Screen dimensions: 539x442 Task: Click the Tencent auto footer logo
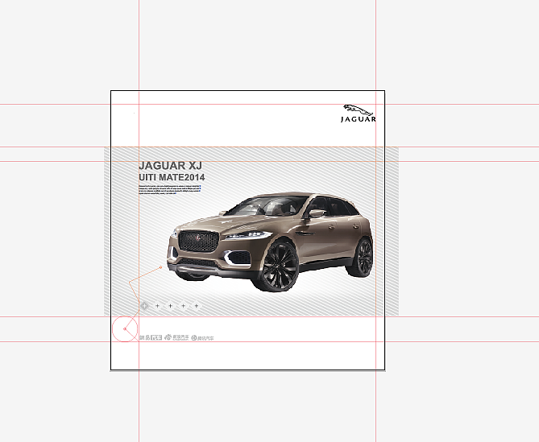[202, 338]
